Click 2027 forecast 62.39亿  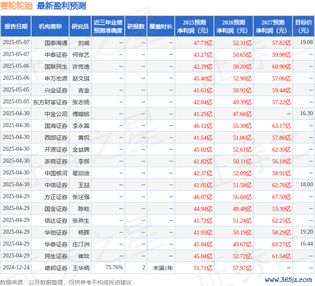[x=281, y=150]
